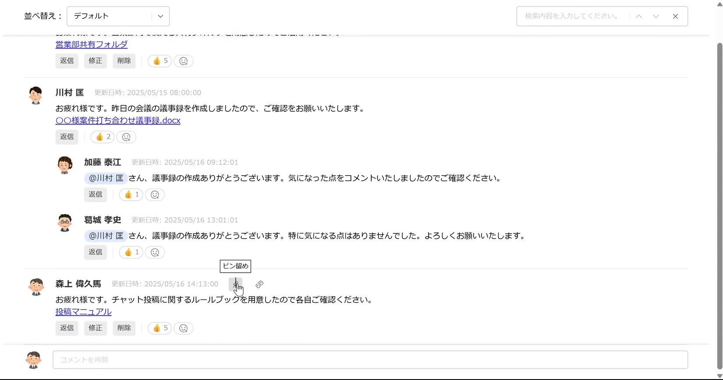
Task: Focus the コメントを再開 comment field
Action: pyautogui.click(x=370, y=360)
